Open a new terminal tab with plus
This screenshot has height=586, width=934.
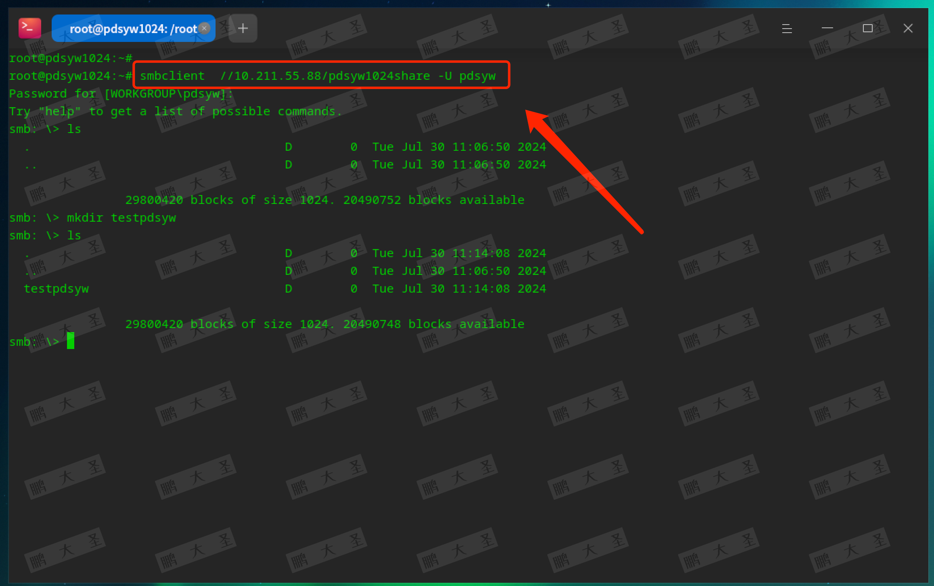tap(243, 28)
